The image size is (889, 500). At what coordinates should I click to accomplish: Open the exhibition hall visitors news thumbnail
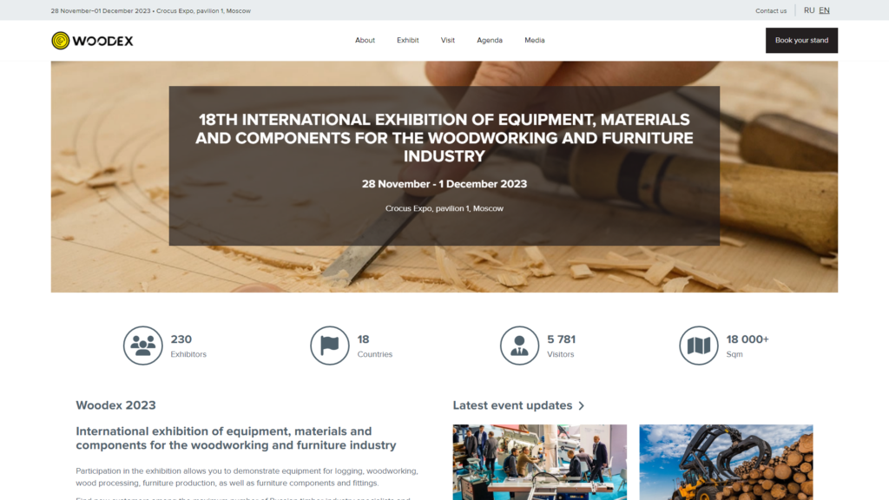point(539,462)
